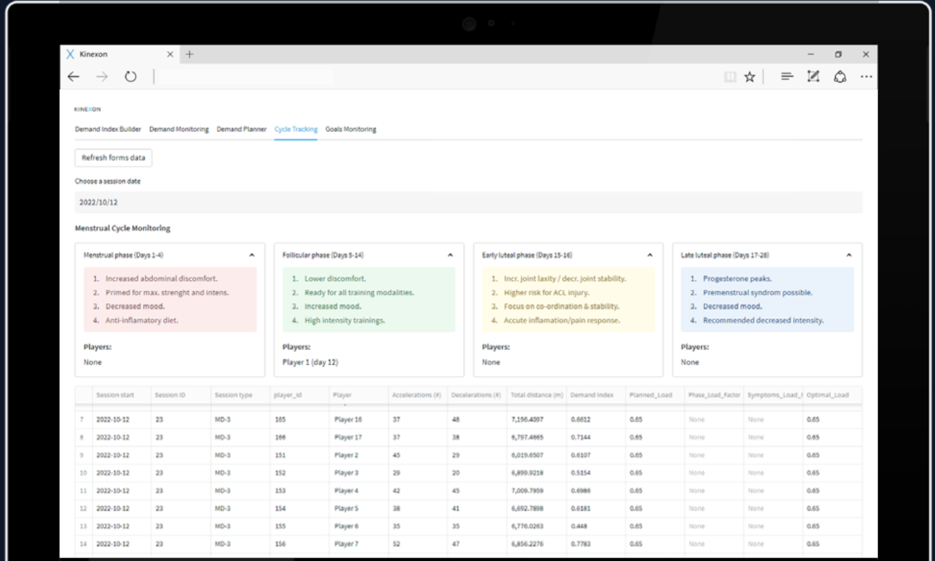Click the Menstrual Cycle Monitoring heading
The width and height of the screenshot is (935, 561).
click(x=123, y=228)
